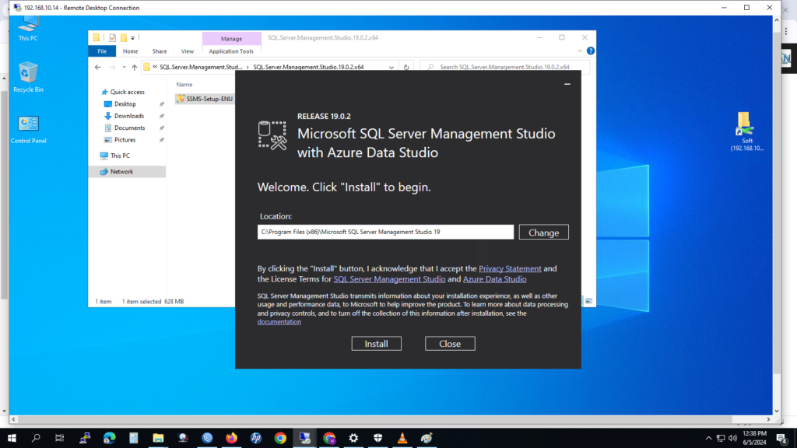Open File Explorer help icon
The image size is (797, 448).
(590, 51)
